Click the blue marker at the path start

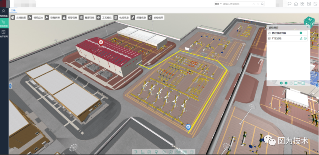tap(188, 127)
